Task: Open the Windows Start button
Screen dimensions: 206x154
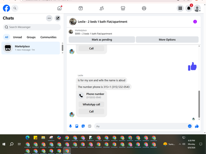Action: tap(4, 144)
